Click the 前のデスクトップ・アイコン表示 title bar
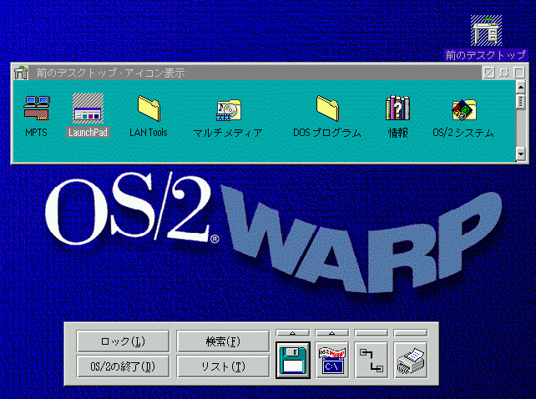 pos(255,73)
